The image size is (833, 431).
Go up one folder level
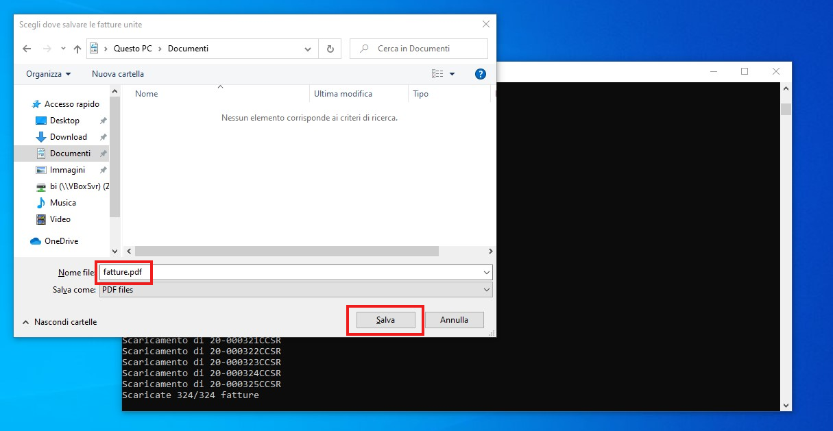(x=77, y=49)
